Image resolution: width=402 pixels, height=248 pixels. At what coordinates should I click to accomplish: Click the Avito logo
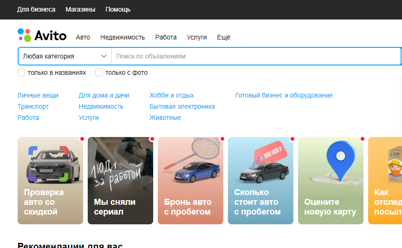click(x=42, y=35)
